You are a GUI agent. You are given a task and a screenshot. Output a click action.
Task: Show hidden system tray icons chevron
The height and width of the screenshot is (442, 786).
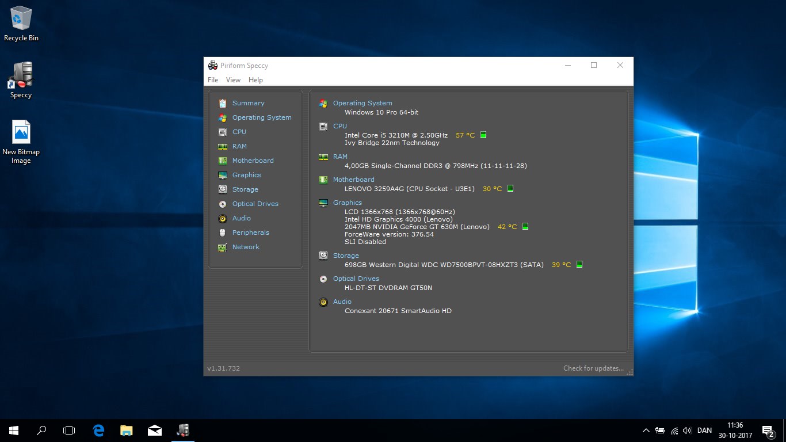point(646,430)
